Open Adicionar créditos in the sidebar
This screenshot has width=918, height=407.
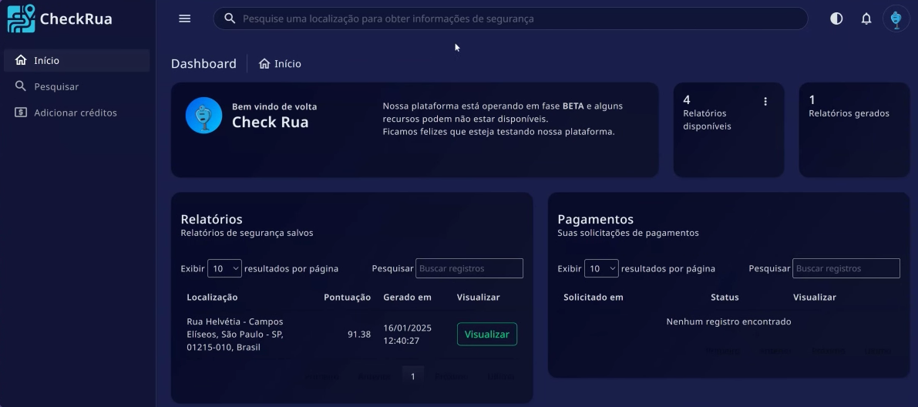(x=77, y=113)
